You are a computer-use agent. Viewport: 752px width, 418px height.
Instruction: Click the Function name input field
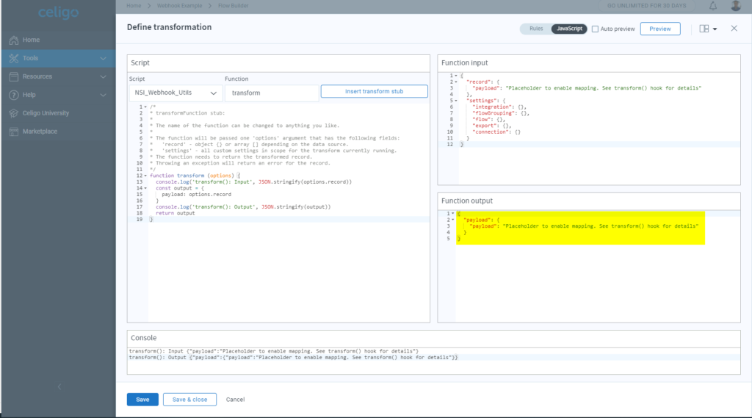[x=272, y=93]
